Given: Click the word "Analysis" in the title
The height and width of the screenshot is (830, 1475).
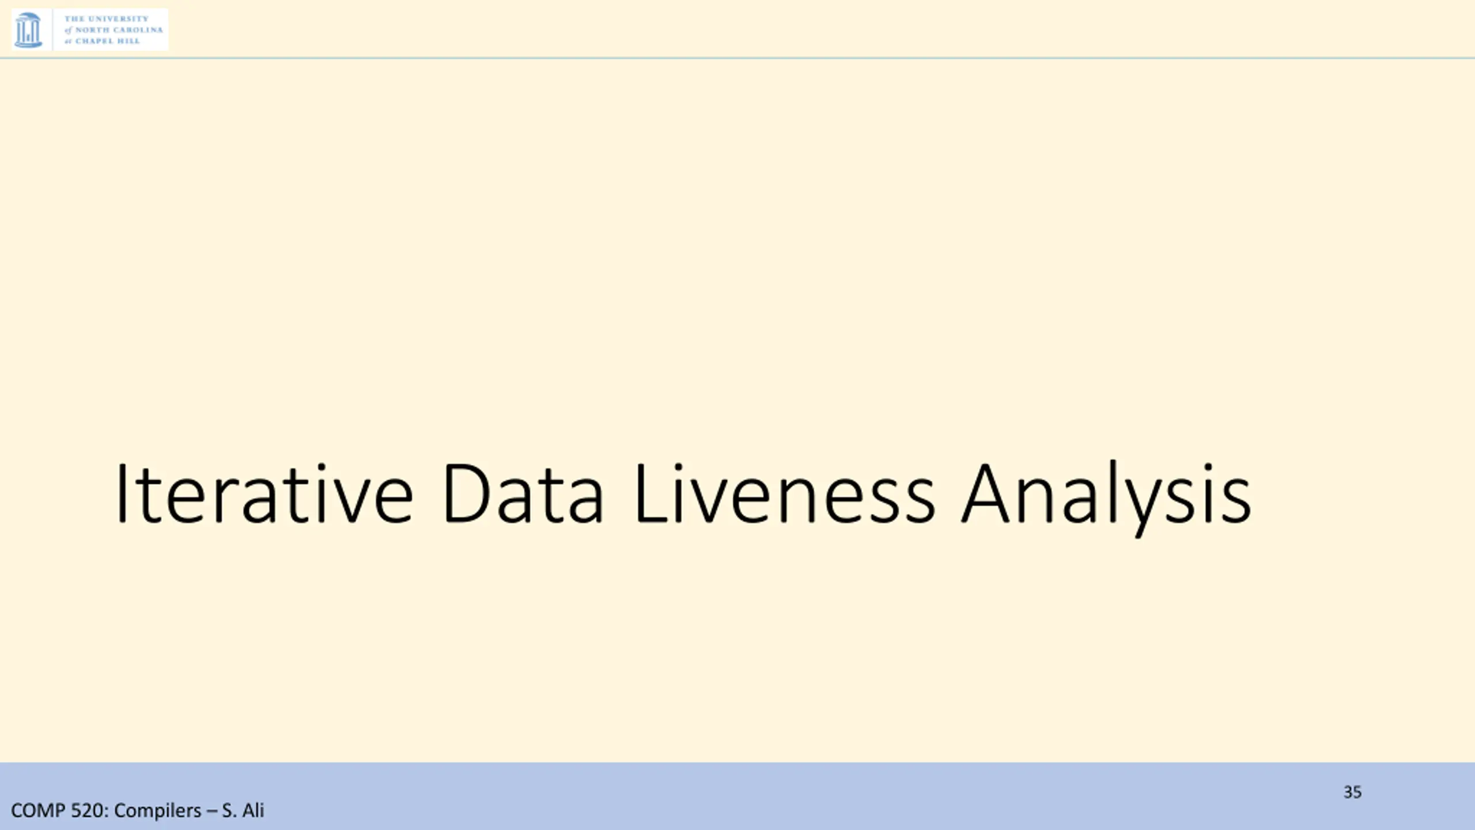Looking at the screenshot, I should pos(1106,495).
